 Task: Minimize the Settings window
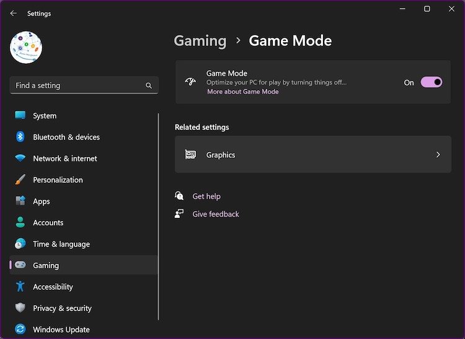(402, 9)
